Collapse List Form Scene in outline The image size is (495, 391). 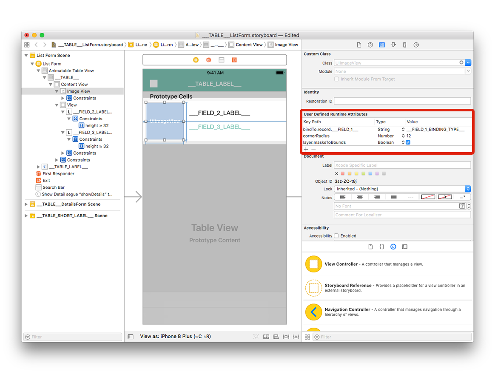click(x=26, y=55)
